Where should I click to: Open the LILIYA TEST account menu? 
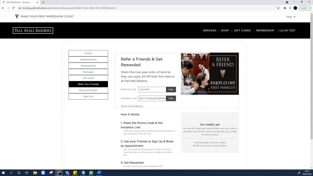287,31
